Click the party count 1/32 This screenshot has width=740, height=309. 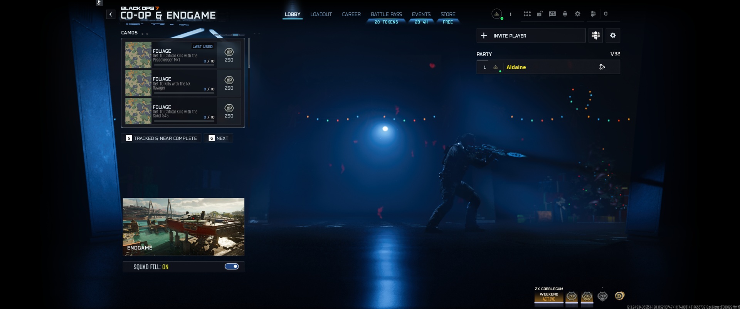coord(615,54)
